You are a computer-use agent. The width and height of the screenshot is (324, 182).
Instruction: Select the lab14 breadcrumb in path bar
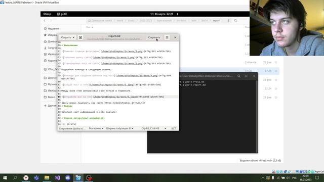point(205,21)
